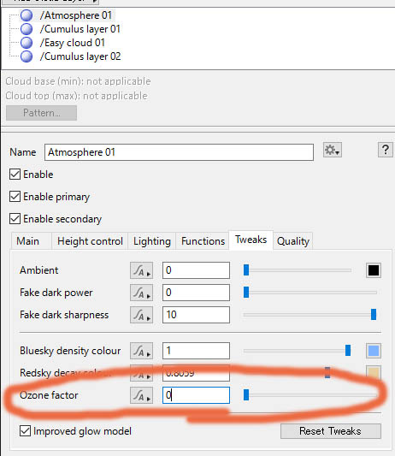Open animation menu for Fake dark sharpness
Image resolution: width=395 pixels, height=456 pixels.
142,315
